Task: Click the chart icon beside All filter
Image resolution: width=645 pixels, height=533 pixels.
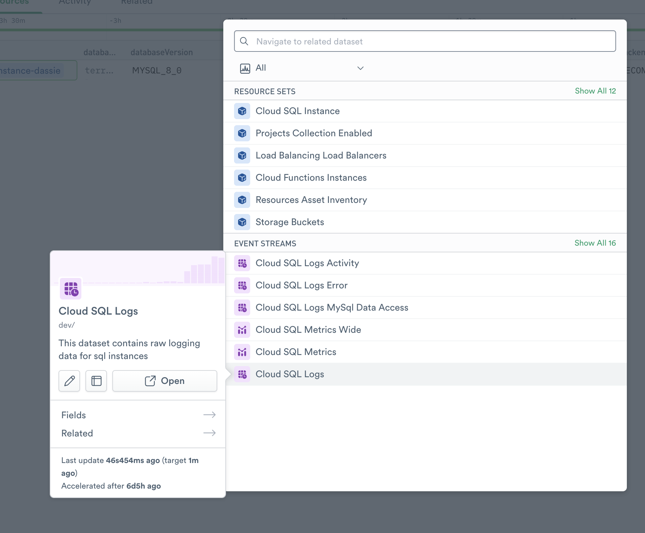Action: tap(245, 68)
